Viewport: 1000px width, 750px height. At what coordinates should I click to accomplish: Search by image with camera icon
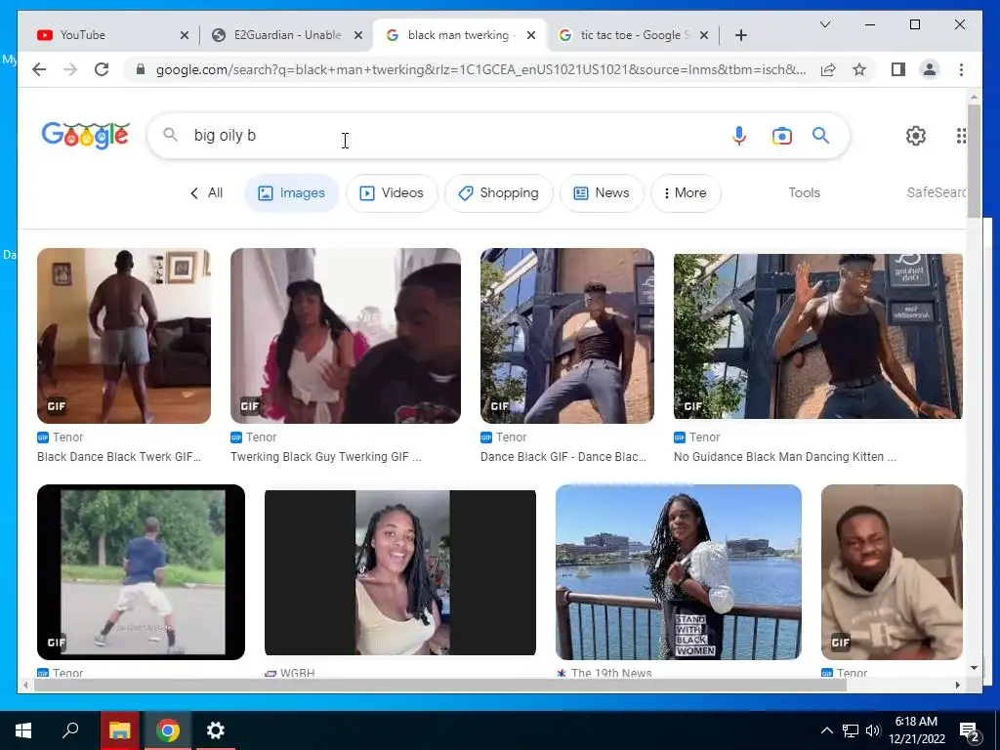click(x=782, y=135)
